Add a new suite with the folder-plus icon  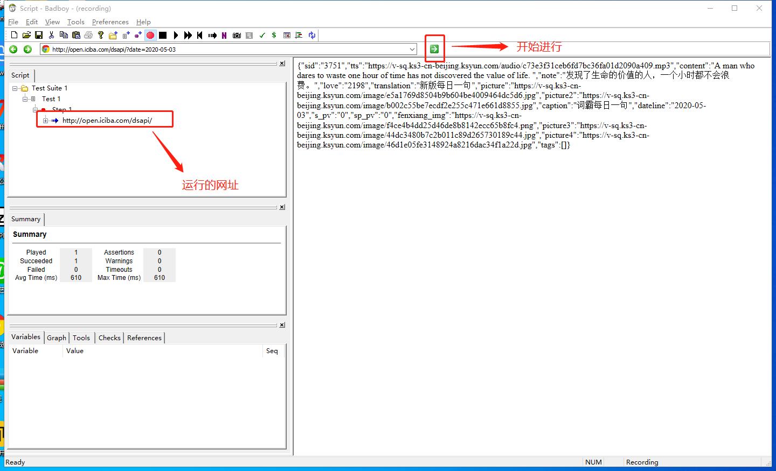(113, 35)
